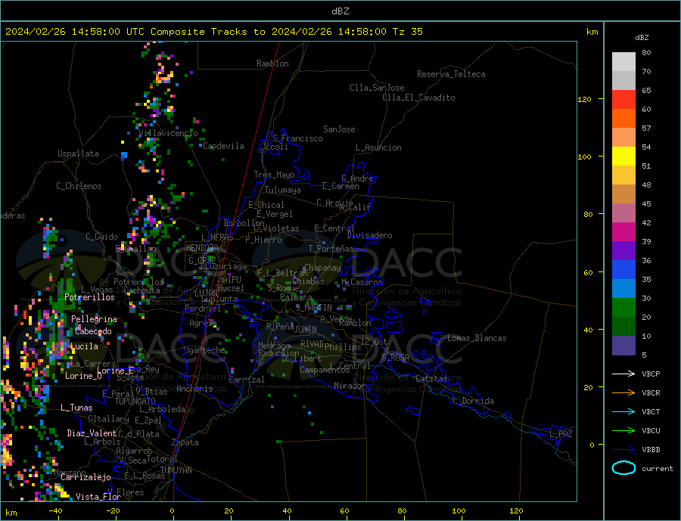Click the Tulumaya place label
This screenshot has width=681, height=521.
(x=283, y=190)
